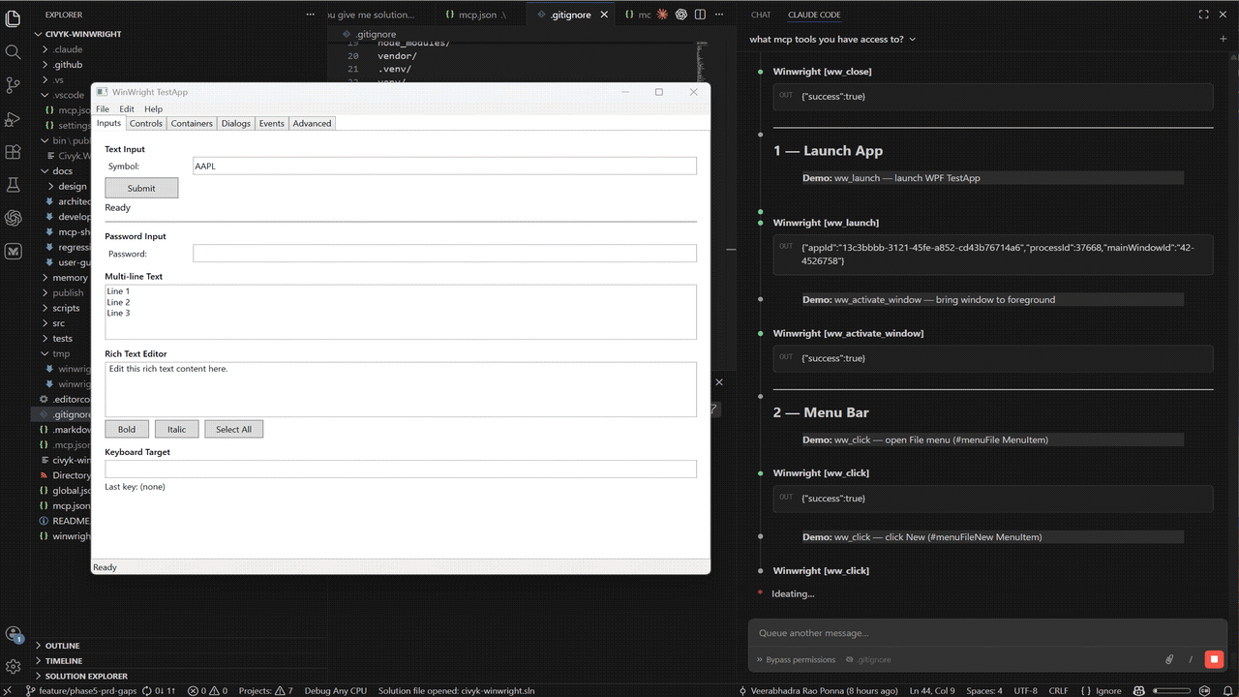Click the Submit button

tap(141, 187)
